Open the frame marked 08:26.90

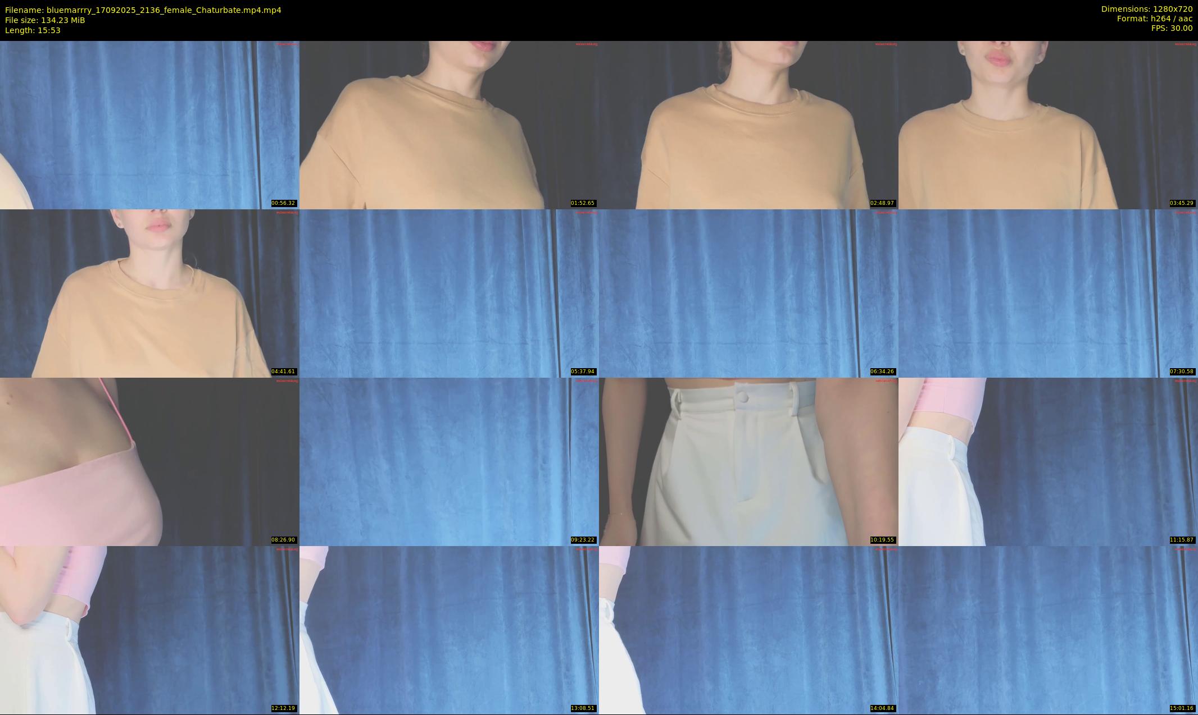pos(149,461)
